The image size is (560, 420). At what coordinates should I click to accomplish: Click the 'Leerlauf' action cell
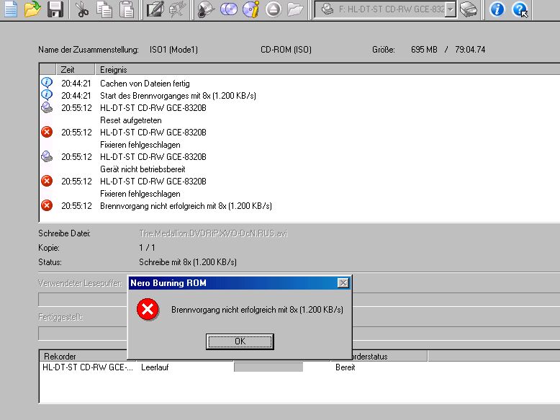tap(155, 367)
